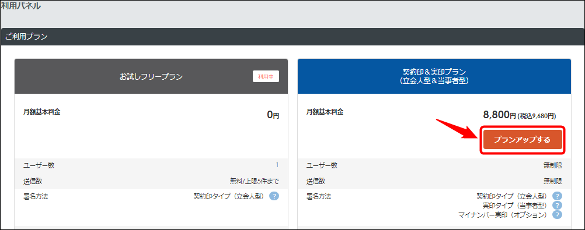Click the プランアップする button
Viewport: 585px width, 230px height.
[523, 140]
